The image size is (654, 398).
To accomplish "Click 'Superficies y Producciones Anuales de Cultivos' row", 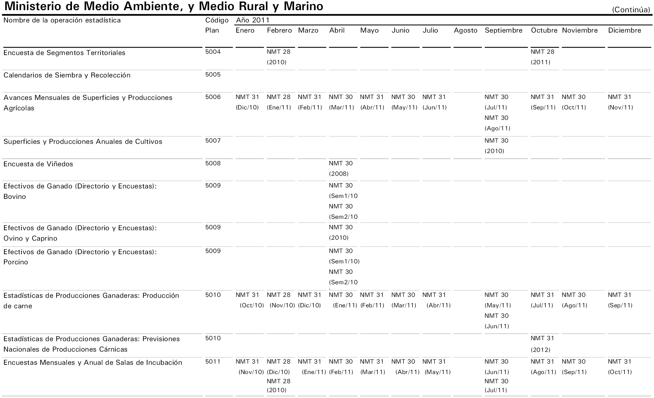I will click(83, 142).
